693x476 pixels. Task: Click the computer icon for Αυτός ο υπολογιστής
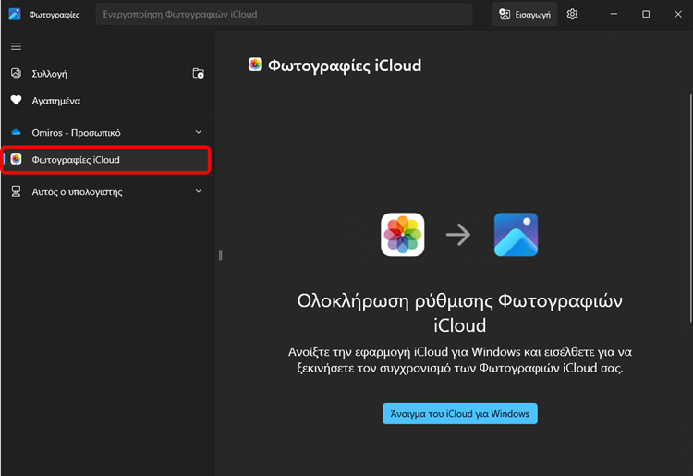[16, 191]
